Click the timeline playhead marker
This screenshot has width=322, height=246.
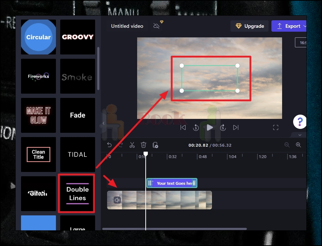(x=146, y=154)
